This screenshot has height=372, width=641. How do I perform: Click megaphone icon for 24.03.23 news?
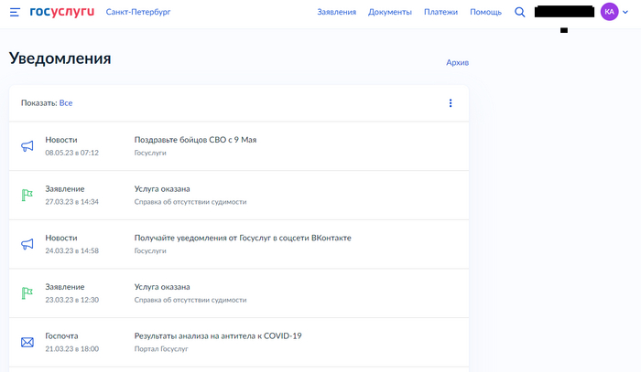pyautogui.click(x=27, y=244)
